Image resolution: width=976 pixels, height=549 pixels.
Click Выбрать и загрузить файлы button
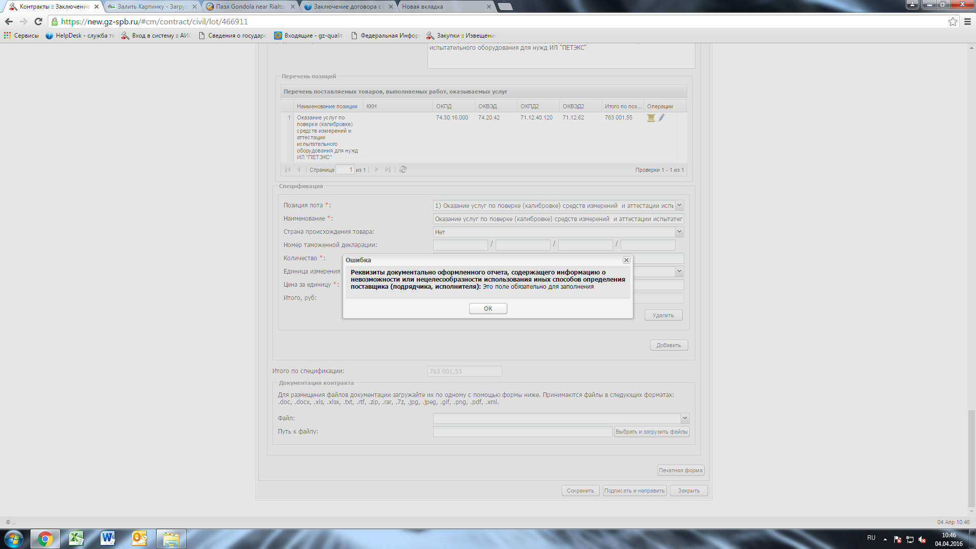(652, 432)
